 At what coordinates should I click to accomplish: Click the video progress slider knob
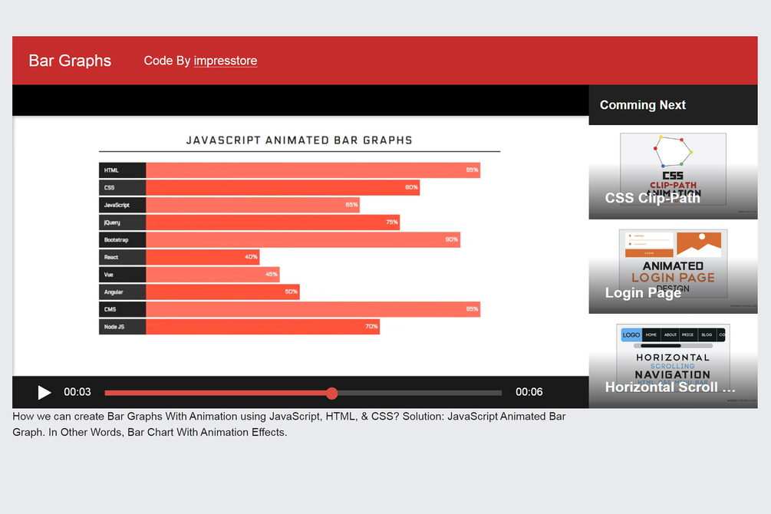coord(332,393)
